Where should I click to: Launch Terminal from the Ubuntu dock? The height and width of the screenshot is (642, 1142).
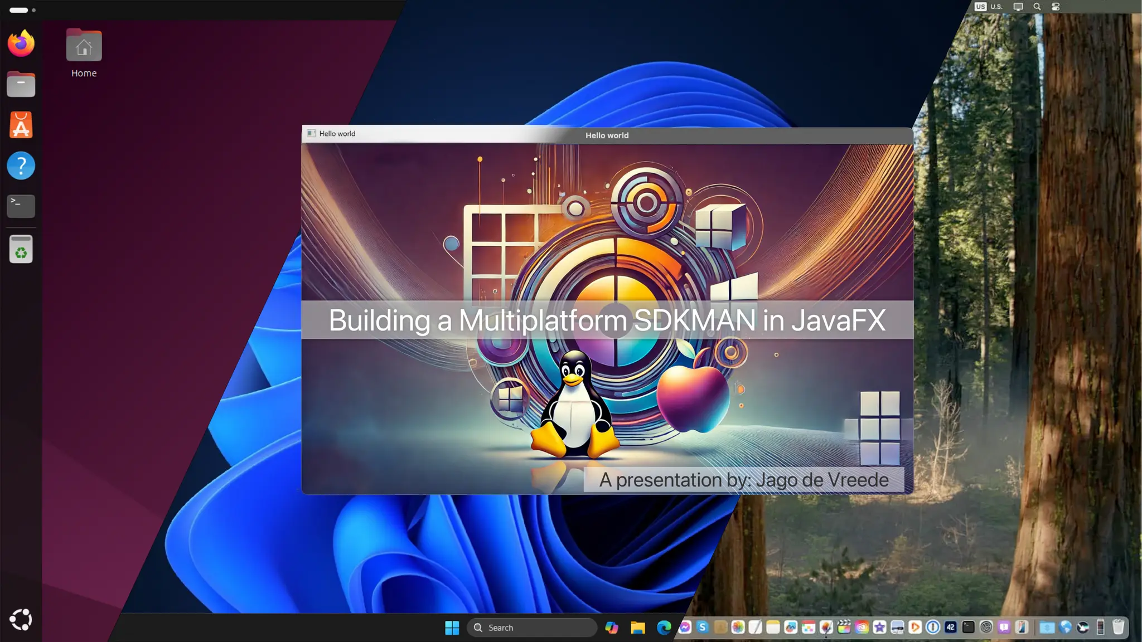[21, 206]
